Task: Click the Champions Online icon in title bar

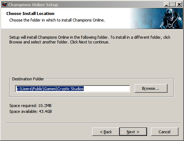Action: tap(4, 4)
